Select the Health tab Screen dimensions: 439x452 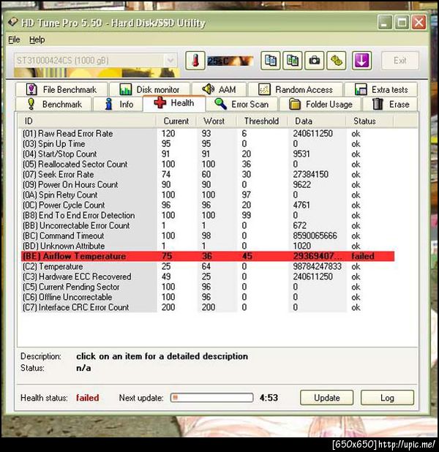[174, 103]
